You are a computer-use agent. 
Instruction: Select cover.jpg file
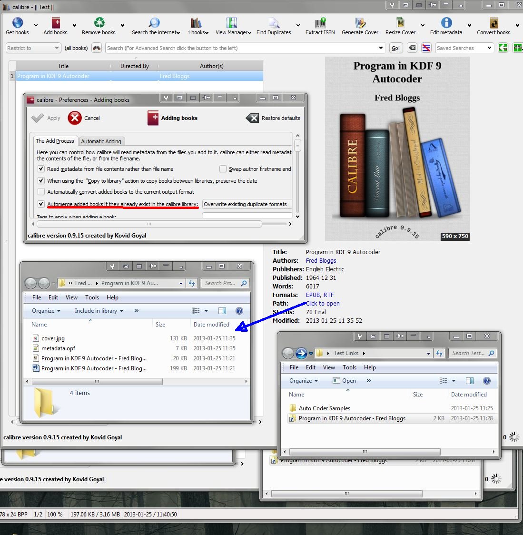point(53,338)
